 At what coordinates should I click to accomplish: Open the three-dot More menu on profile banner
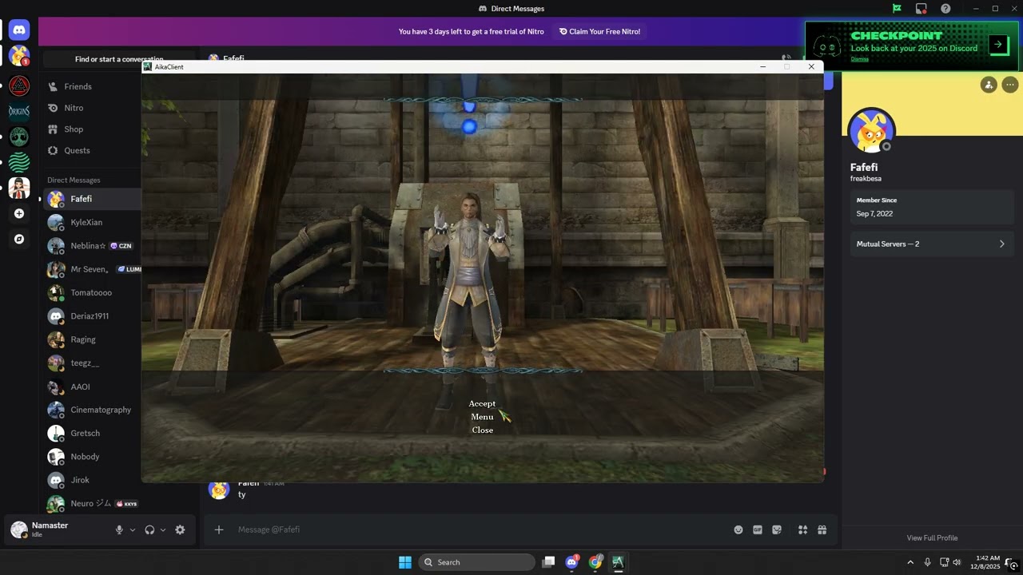1010,85
